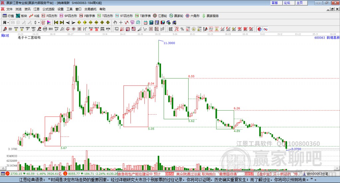Select the red pencil drawing tool
This screenshot has width=340, height=183.
point(5,29)
